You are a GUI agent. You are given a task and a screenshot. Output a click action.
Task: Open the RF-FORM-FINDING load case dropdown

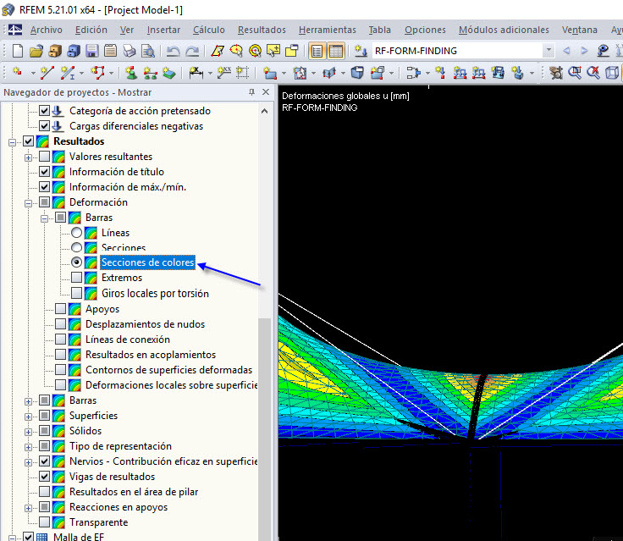coord(549,51)
